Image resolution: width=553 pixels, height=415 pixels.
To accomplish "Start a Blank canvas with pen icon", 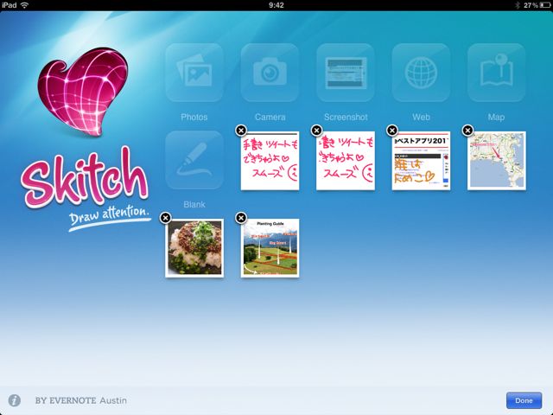I will click(x=194, y=160).
